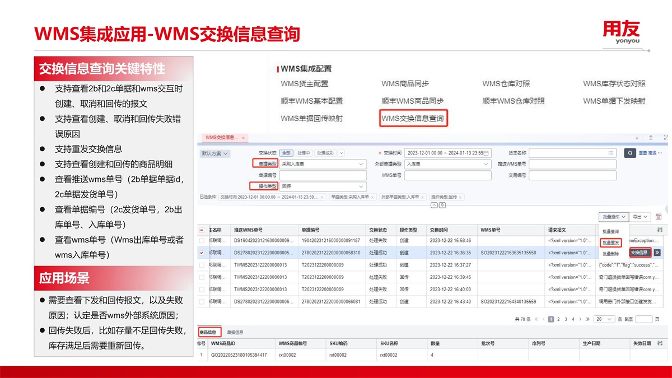This screenshot has height=378, width=672.
Task: Uncheck the selected second row checkbox
Action: point(202,253)
